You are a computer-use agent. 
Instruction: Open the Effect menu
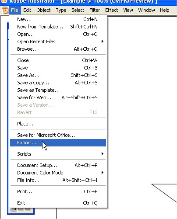tap(112, 10)
